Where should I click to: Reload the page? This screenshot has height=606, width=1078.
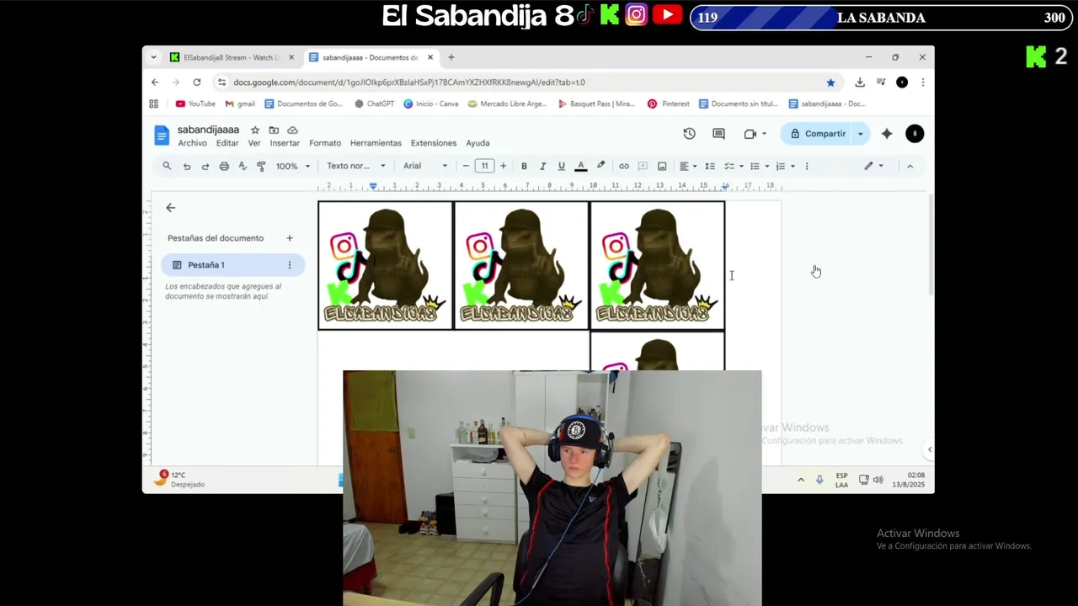point(196,82)
